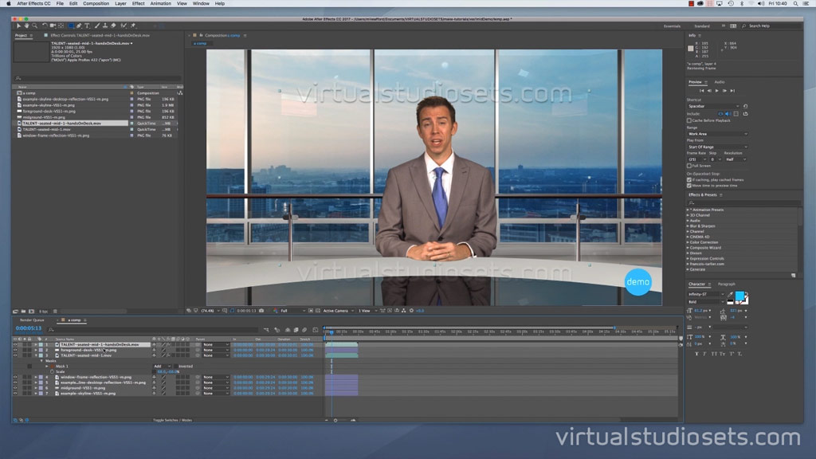Open the a comp flowchart icon in Project list
Image resolution: width=816 pixels, height=459 pixels.
(x=180, y=92)
